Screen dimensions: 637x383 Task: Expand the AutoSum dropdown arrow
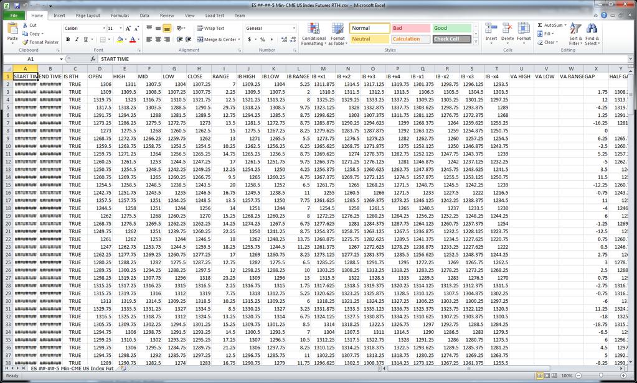(565, 25)
